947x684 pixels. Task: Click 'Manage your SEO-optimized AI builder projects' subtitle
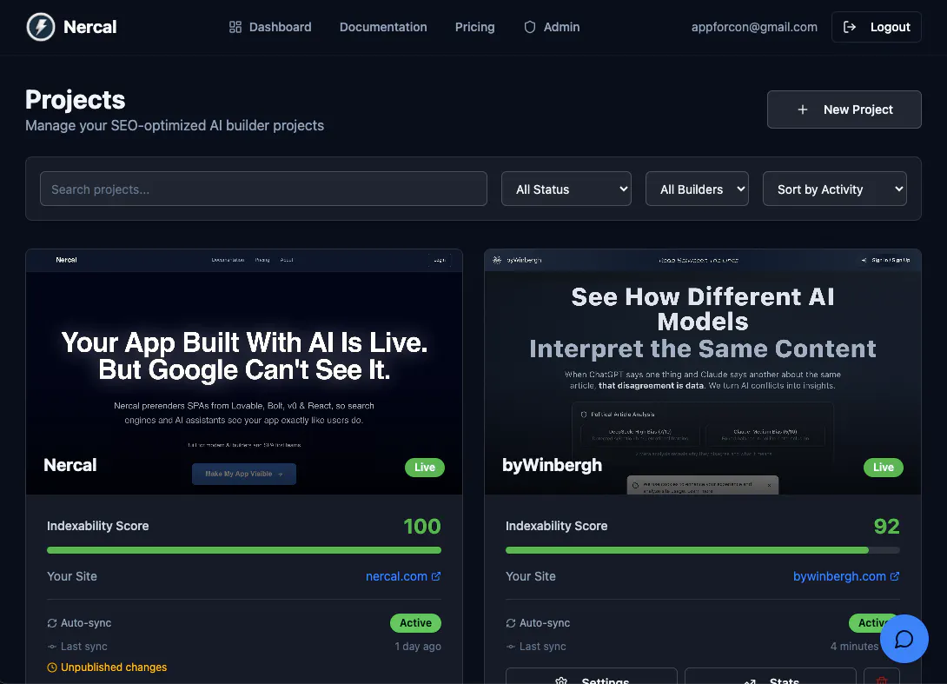(175, 126)
